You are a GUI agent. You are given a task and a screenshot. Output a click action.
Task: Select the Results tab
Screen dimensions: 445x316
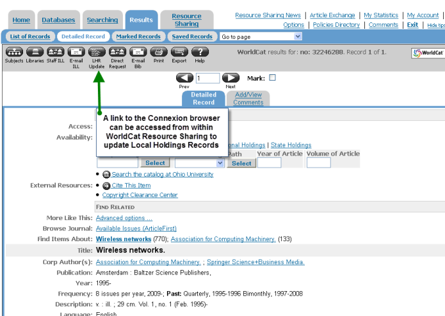click(x=142, y=20)
